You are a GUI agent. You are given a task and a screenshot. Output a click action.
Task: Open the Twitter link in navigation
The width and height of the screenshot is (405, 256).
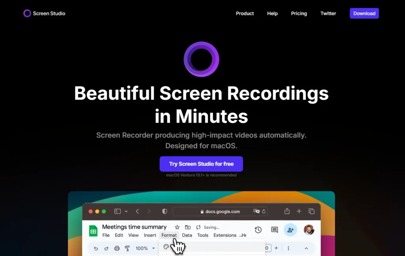[x=328, y=13]
